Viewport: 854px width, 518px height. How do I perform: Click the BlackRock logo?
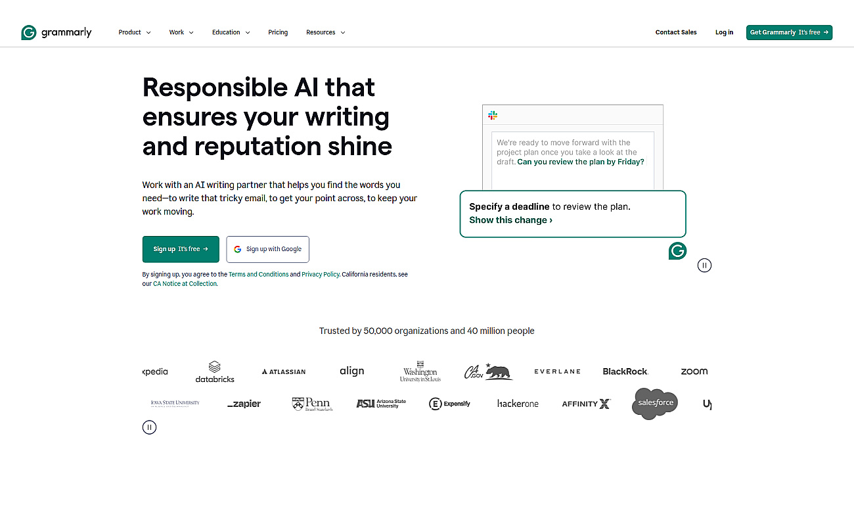(625, 371)
